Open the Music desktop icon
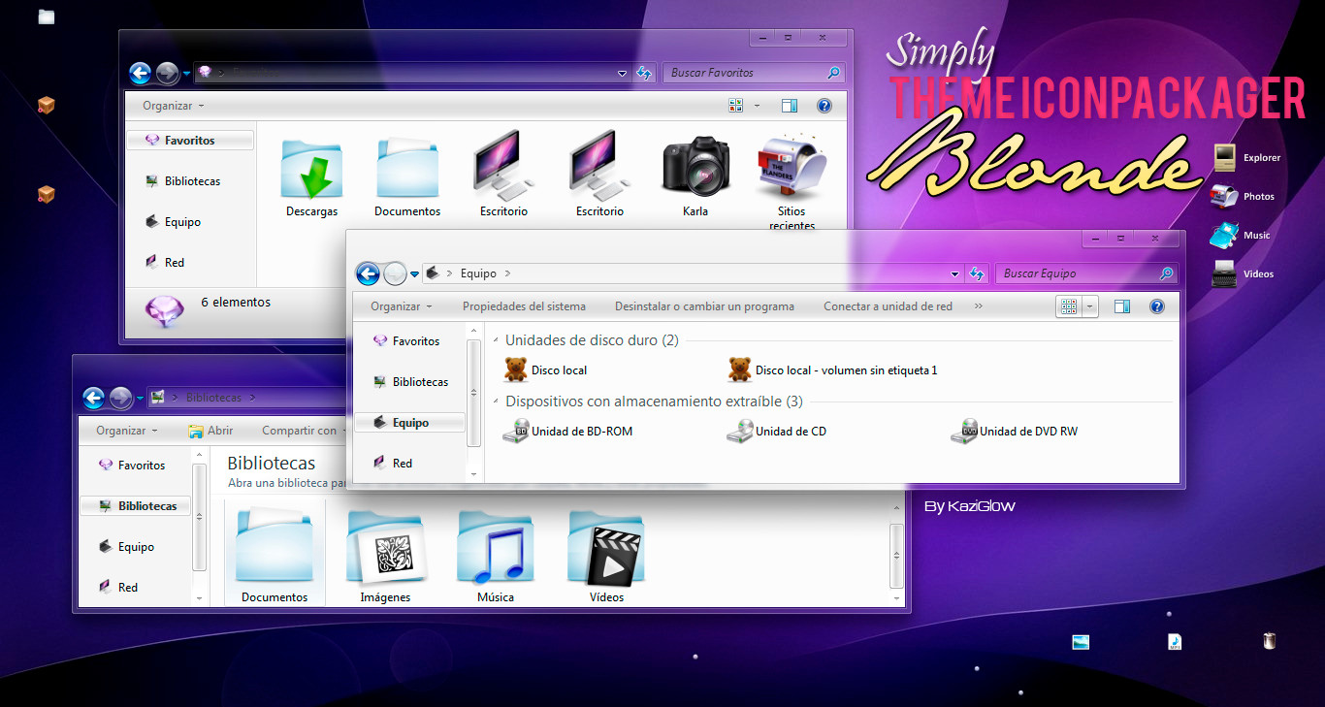Screen dimensions: 1325x707 pos(1241,235)
